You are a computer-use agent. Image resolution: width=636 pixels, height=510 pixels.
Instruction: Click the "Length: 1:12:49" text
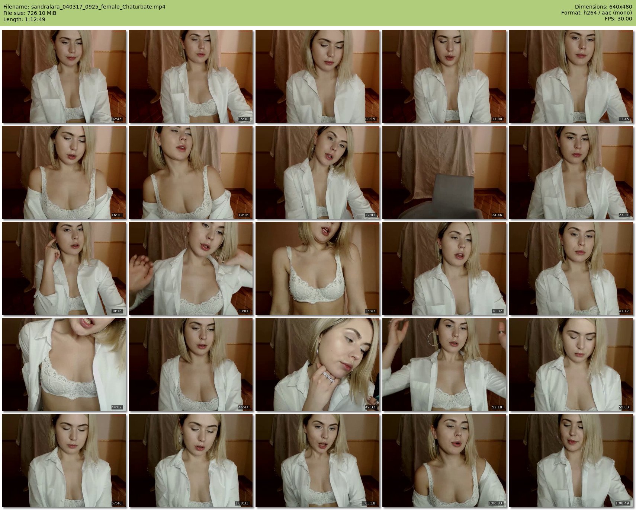(24, 19)
